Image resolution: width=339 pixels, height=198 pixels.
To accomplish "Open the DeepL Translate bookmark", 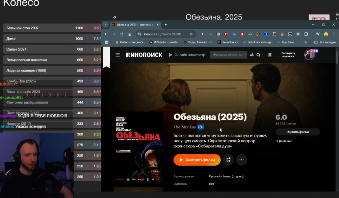I will (199, 42).
